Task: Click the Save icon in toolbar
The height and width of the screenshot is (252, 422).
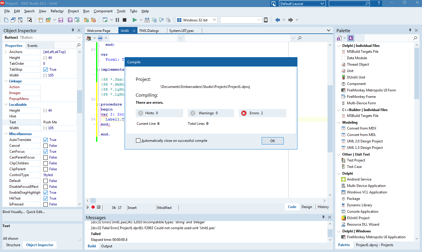Action: [61, 20]
